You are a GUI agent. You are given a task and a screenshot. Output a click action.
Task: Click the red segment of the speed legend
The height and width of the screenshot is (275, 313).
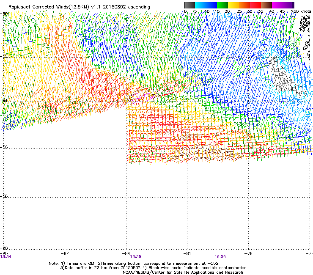(x=255, y=5)
